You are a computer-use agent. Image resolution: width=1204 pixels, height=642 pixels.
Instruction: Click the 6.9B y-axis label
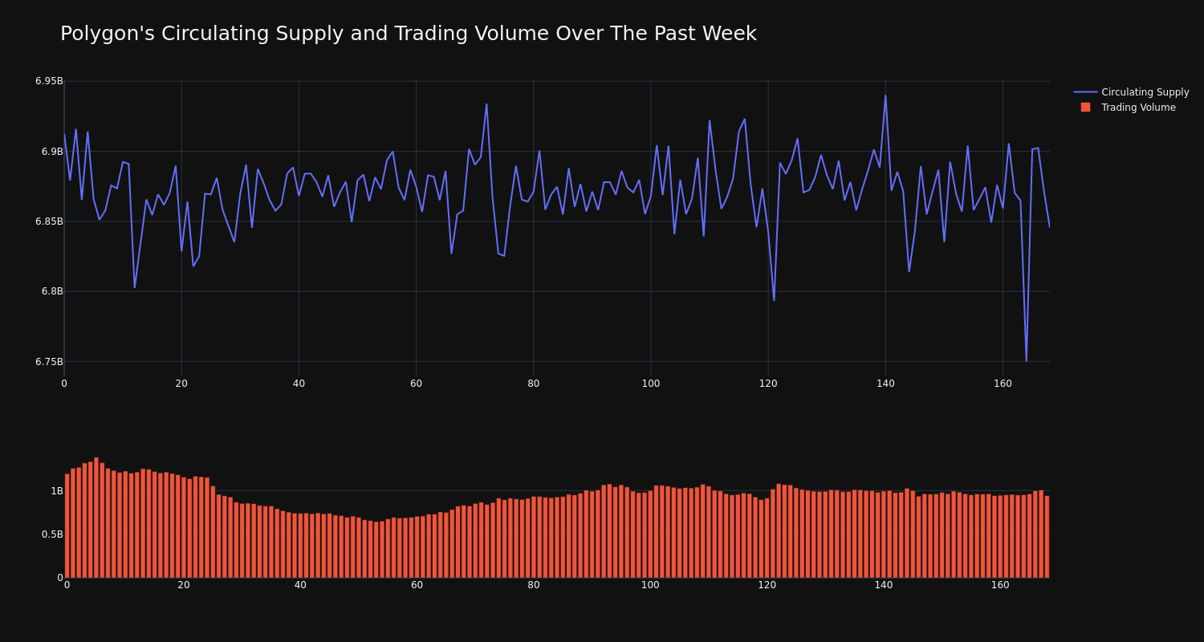[52, 151]
